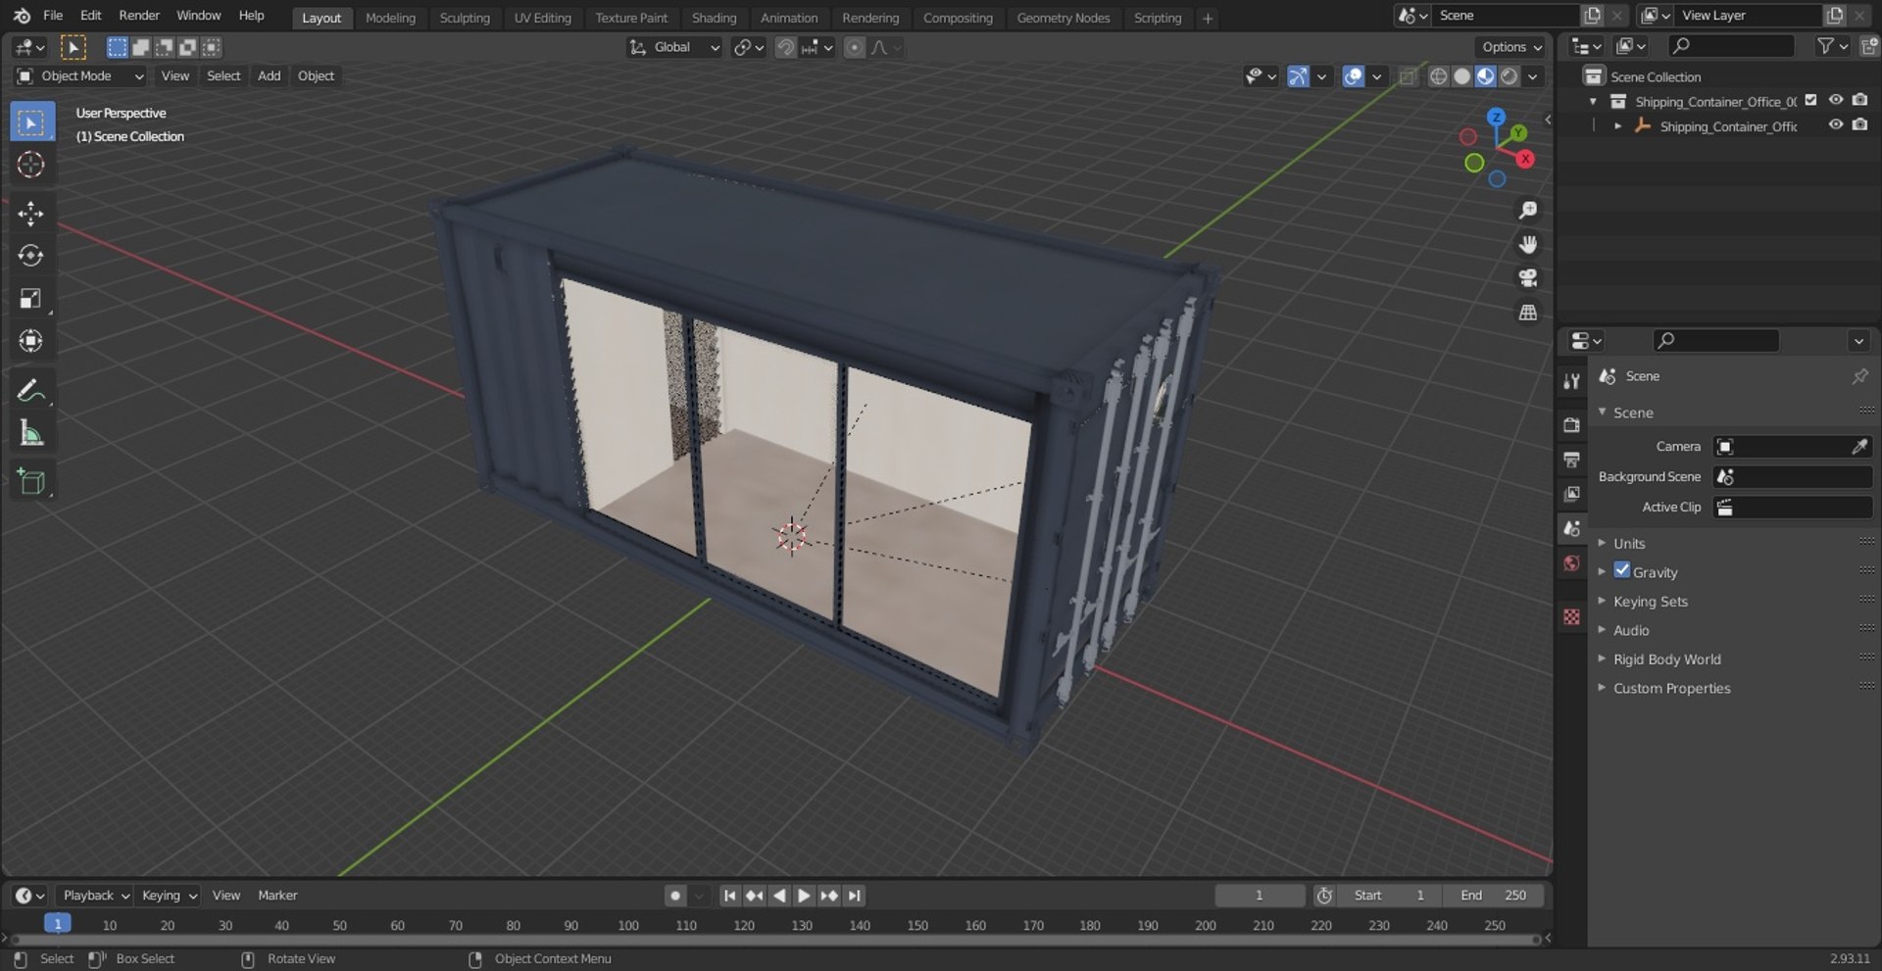Click the Blender logo menu icon

tap(22, 16)
